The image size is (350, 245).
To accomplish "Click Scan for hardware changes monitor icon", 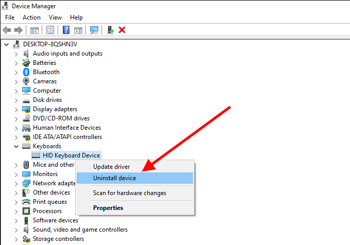I will [x=94, y=30].
